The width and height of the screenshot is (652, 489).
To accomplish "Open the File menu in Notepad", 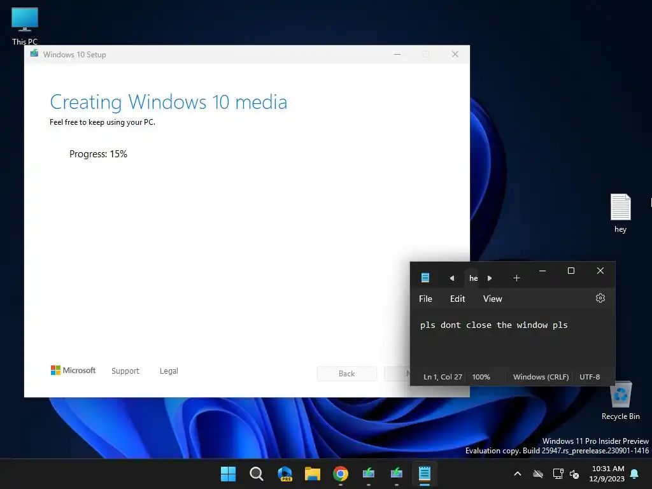I will click(425, 299).
